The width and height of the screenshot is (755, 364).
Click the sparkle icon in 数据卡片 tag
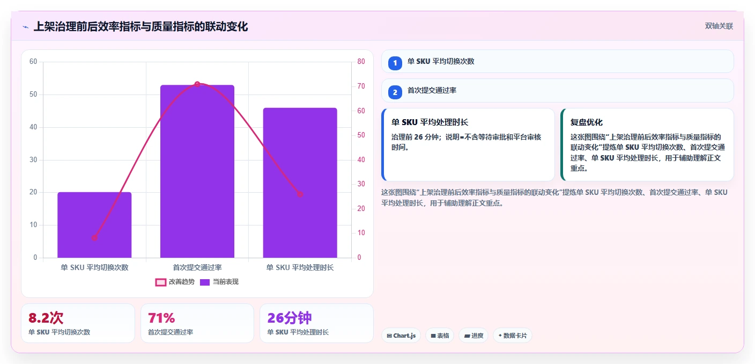click(500, 336)
